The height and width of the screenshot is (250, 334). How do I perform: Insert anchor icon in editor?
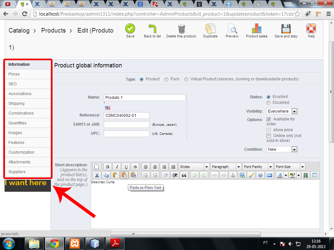(x=233, y=175)
